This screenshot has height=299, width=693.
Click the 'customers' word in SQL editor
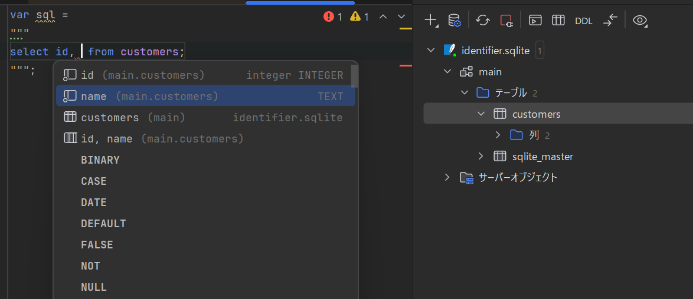[149, 52]
